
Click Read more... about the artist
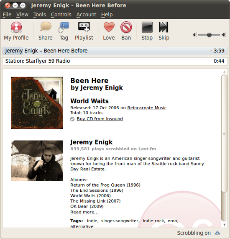click(x=84, y=212)
